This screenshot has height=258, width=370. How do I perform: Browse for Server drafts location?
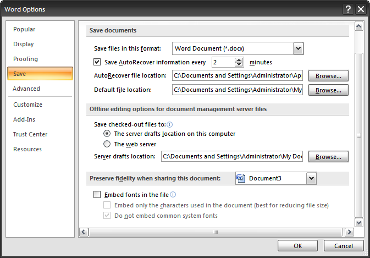pyautogui.click(x=328, y=157)
